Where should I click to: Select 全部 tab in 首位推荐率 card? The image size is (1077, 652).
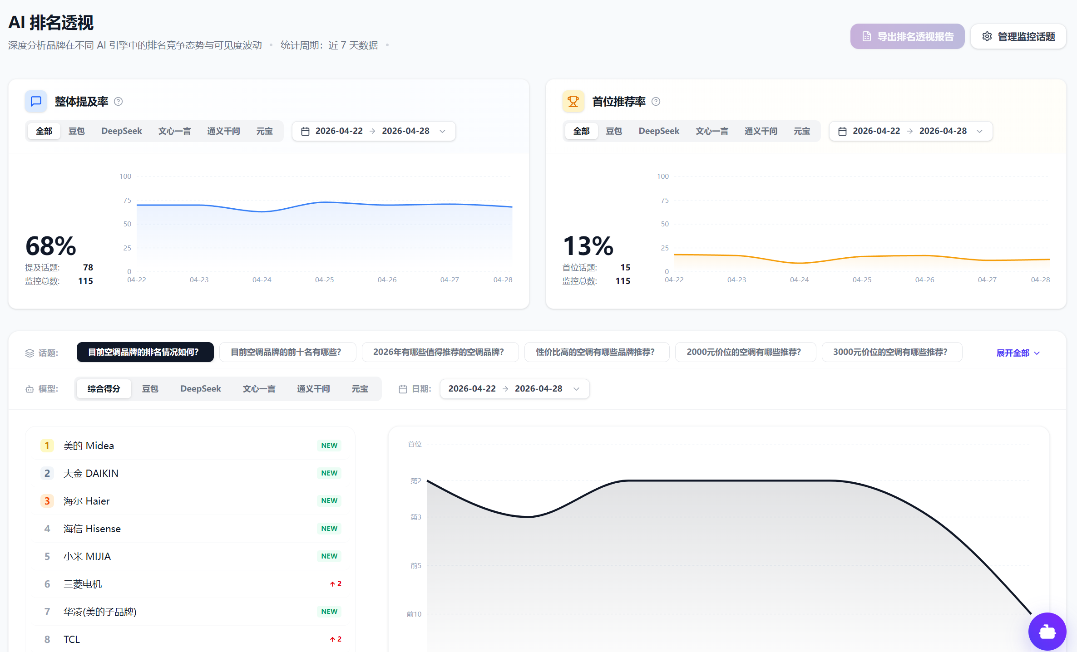click(581, 131)
